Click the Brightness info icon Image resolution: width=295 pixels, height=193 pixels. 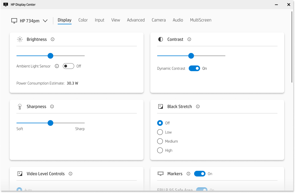click(53, 40)
